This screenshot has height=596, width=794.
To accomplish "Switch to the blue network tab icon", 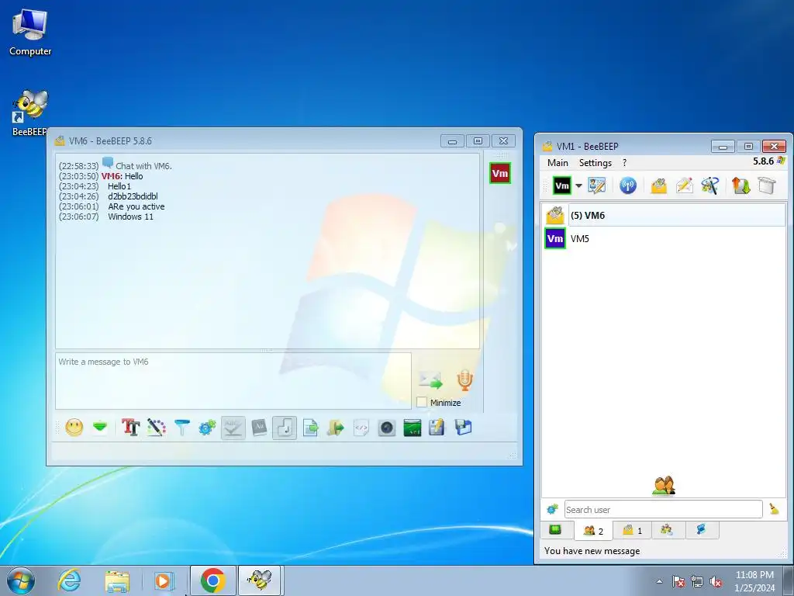I will click(701, 530).
